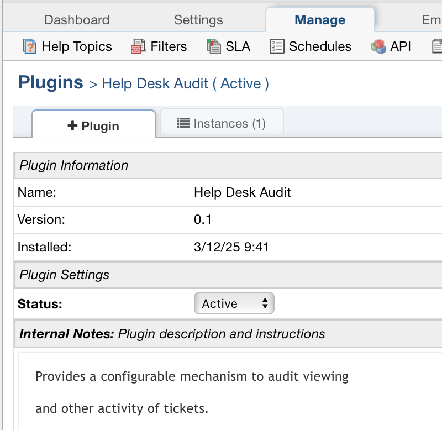Screen dimensions: 442x430
Task: Click the SLA document icon
Action: click(213, 46)
